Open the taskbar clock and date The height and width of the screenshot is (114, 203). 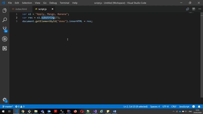point(198,111)
